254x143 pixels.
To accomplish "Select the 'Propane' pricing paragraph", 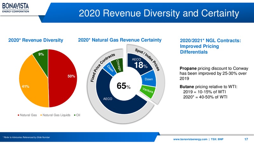I will click(214, 73).
